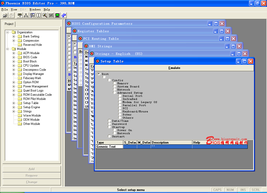Screen dimensions: 267x193
Task: Expand the Bank Setting node
Action: (14, 36)
